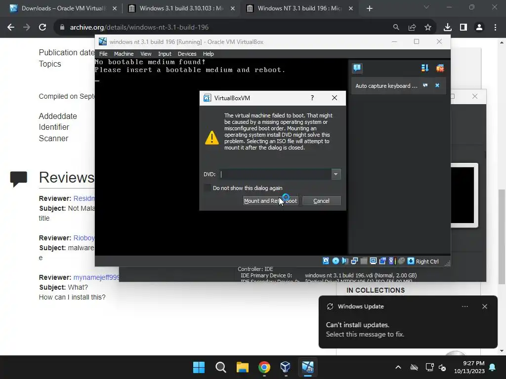This screenshot has height=379, width=506.
Task: Click the running VM taskbar icon
Action: click(x=307, y=367)
